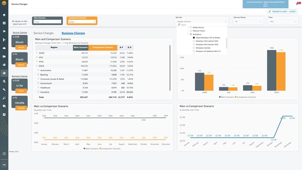Screen dimensions: 302x170
Task: Open the Time dropdown
Action: point(282,21)
